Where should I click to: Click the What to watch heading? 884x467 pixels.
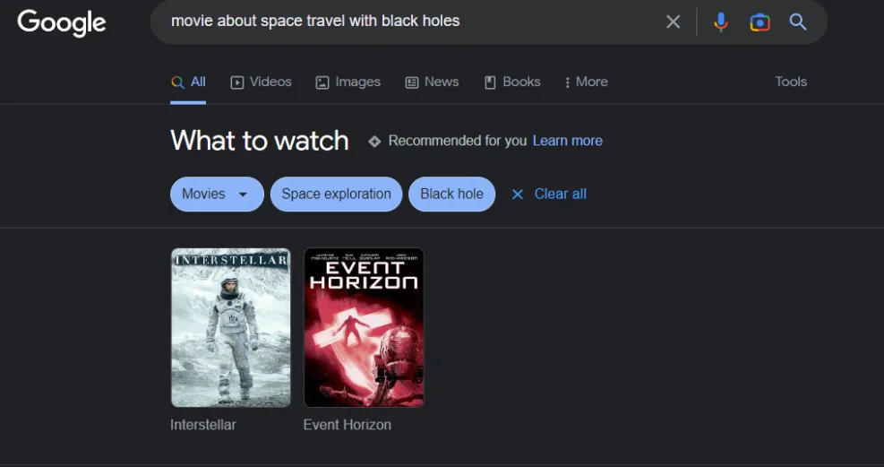tap(260, 141)
